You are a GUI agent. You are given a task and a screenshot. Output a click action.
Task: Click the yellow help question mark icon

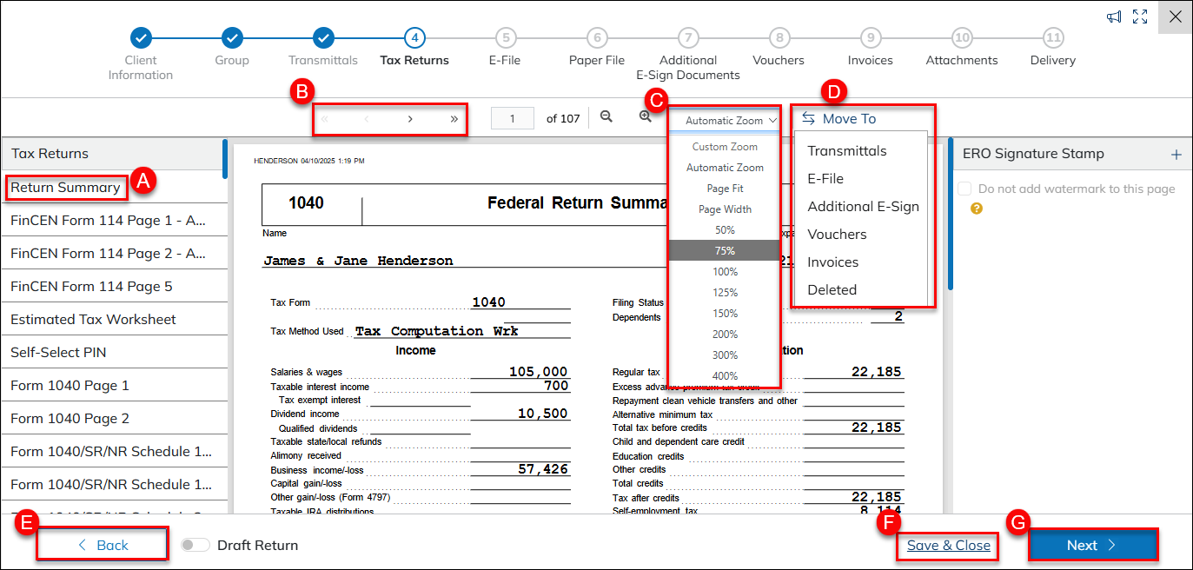click(977, 209)
